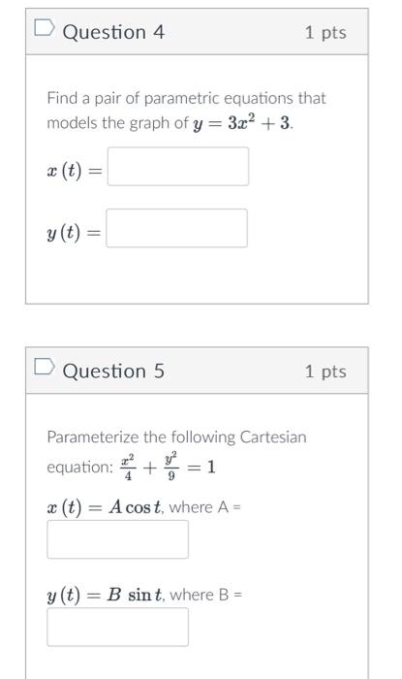
Task: Flag Question 4 for review
Action: click(x=45, y=28)
